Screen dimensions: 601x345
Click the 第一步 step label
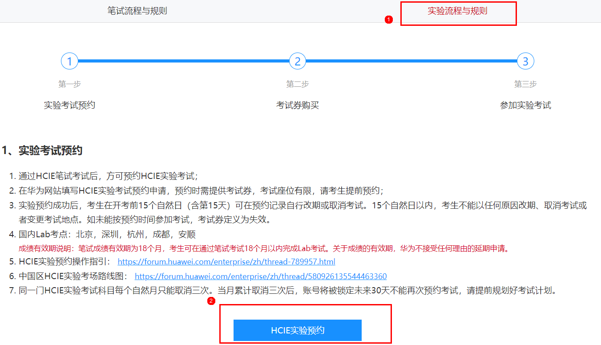[69, 84]
